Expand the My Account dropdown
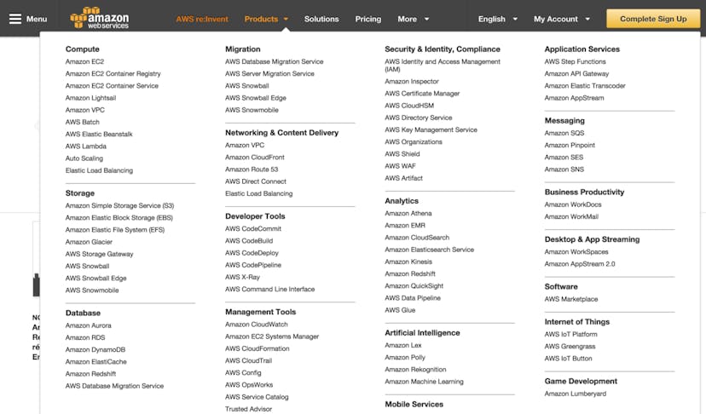 [x=561, y=19]
